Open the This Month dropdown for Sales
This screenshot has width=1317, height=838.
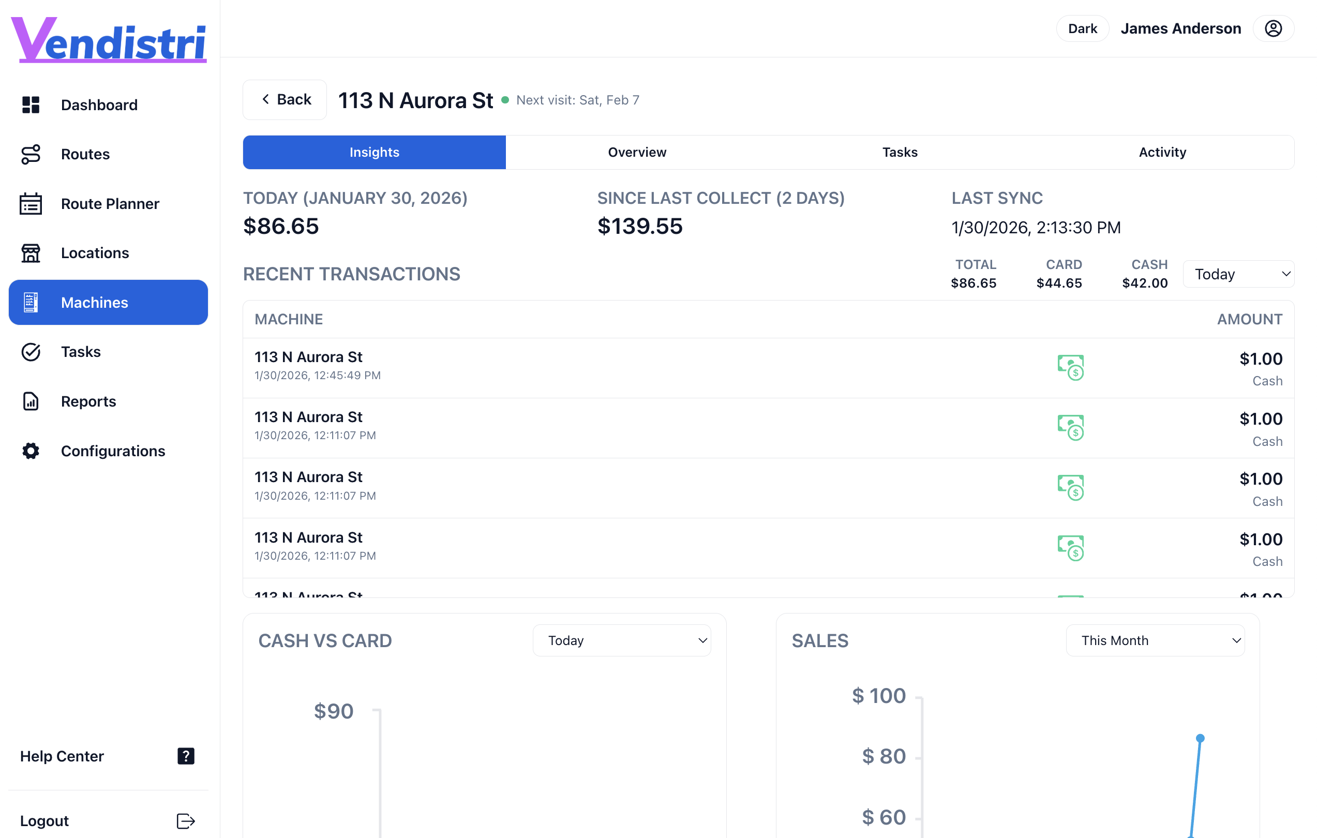[x=1155, y=639]
